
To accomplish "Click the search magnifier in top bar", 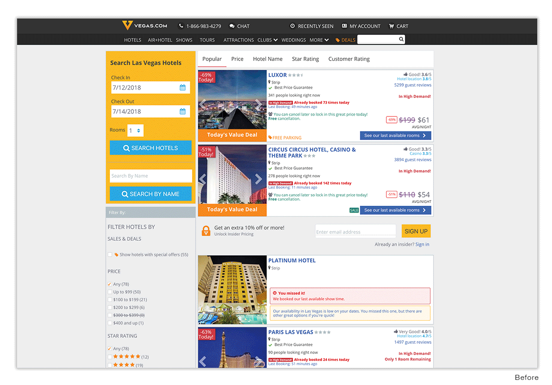I will (x=401, y=39).
